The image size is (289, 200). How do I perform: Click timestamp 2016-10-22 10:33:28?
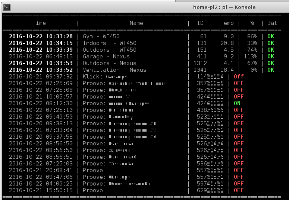[41, 36]
